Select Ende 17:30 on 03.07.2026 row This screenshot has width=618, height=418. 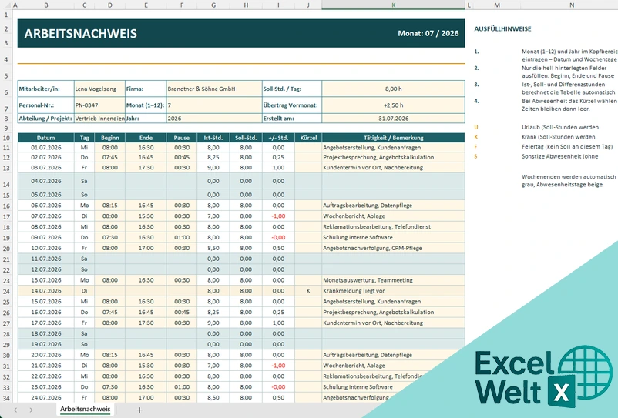[x=146, y=168]
